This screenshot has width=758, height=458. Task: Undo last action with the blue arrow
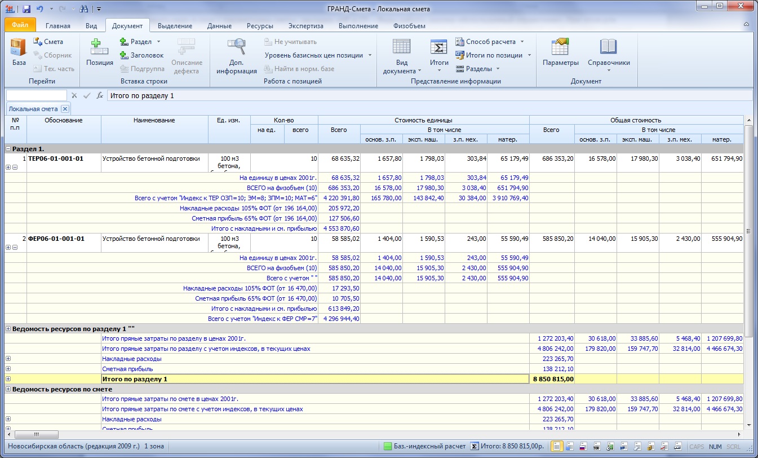[x=39, y=9]
